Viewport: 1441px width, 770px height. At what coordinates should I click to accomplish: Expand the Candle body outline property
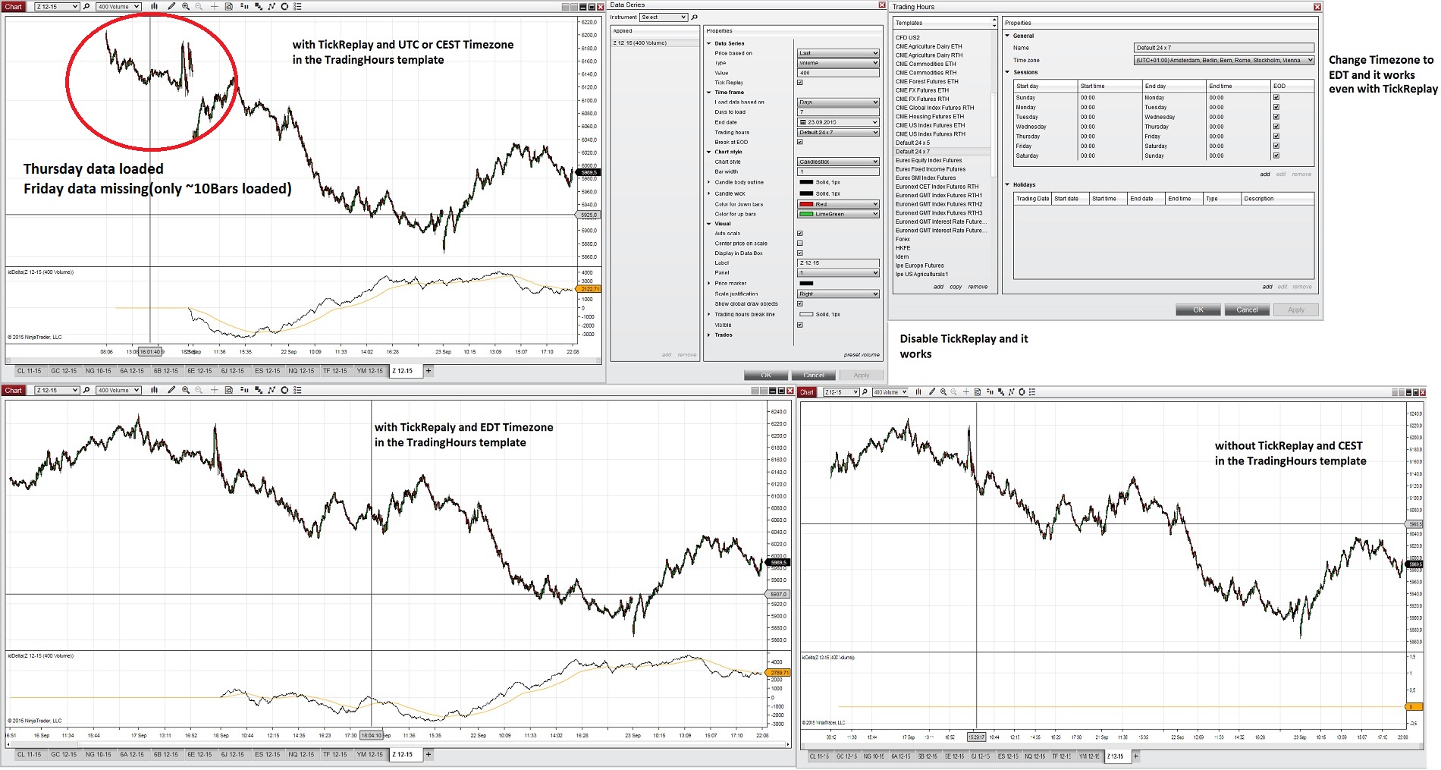point(709,182)
